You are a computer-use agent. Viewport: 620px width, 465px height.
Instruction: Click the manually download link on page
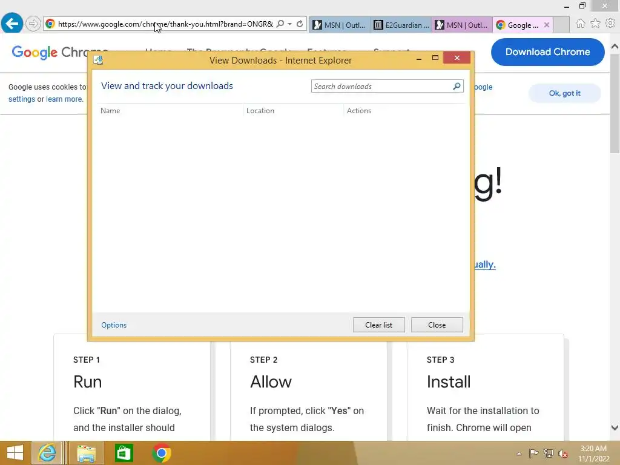coord(485,265)
